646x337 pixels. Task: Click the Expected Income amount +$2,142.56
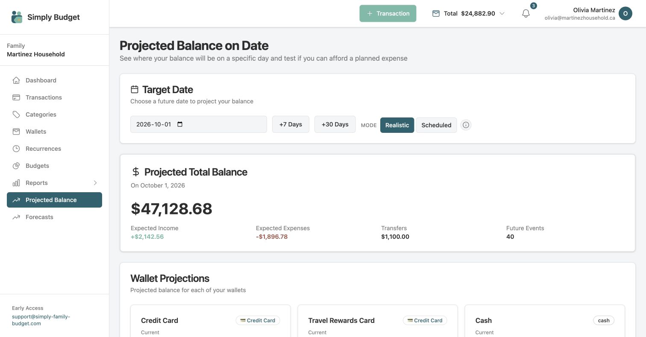(147, 237)
